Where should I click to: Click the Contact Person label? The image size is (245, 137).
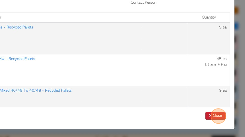coord(143,3)
